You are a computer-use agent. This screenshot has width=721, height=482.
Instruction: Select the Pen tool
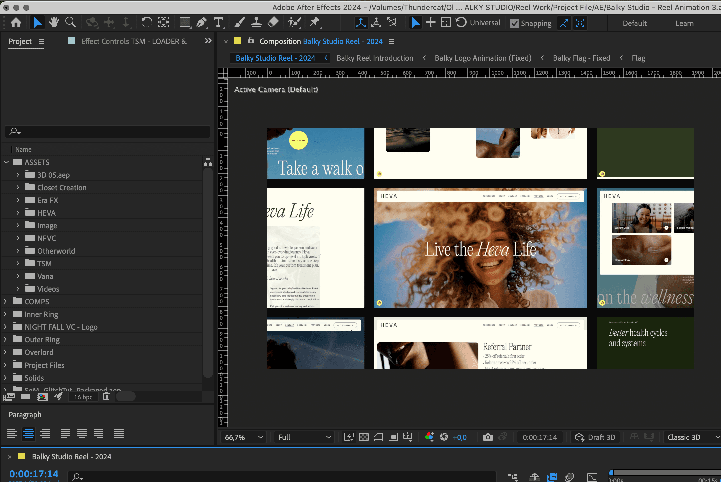coord(201,23)
